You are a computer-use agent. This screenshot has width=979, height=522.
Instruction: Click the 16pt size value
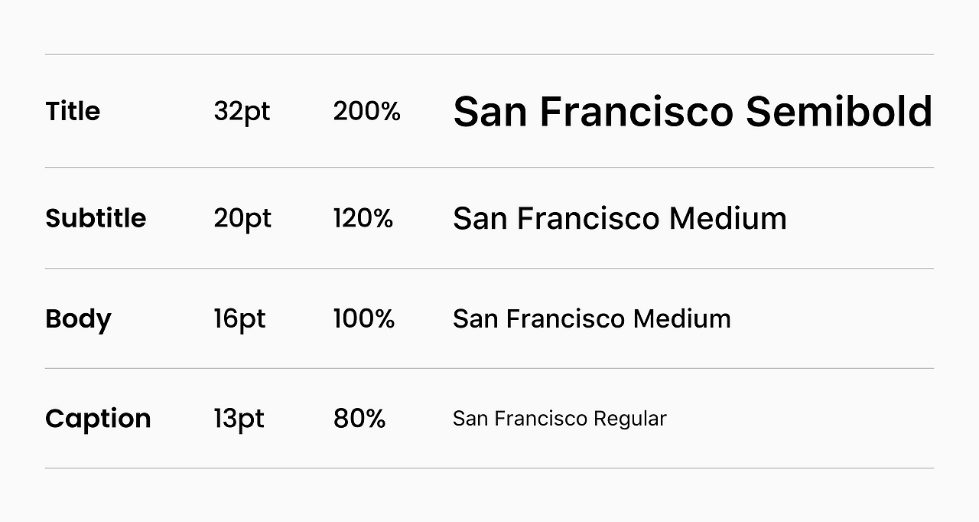[x=239, y=319]
